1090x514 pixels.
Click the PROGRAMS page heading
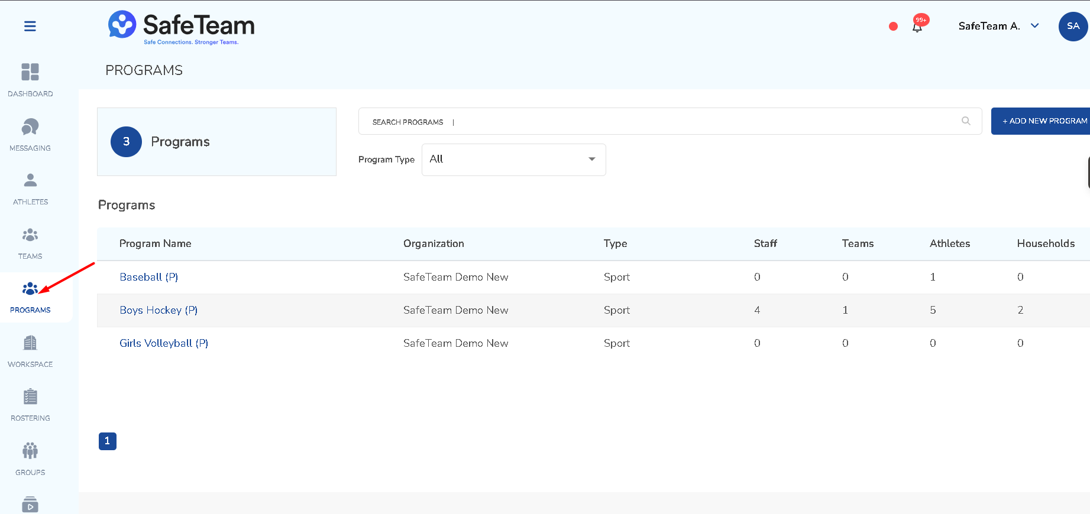coord(144,70)
